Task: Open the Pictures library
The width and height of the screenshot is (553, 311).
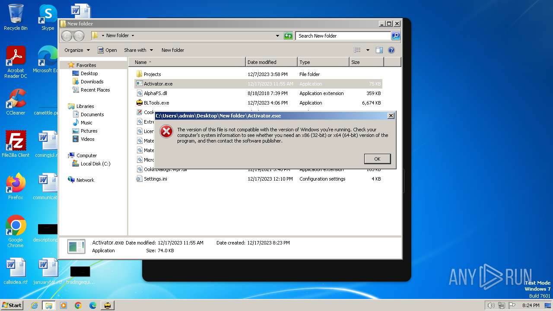Action: 89,131
